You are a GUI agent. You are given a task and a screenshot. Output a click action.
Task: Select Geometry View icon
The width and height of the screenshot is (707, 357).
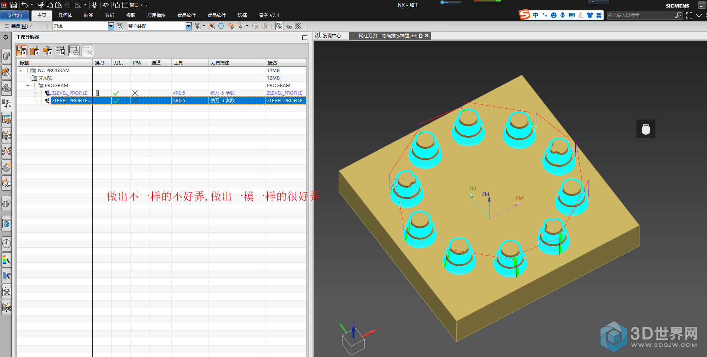point(48,51)
